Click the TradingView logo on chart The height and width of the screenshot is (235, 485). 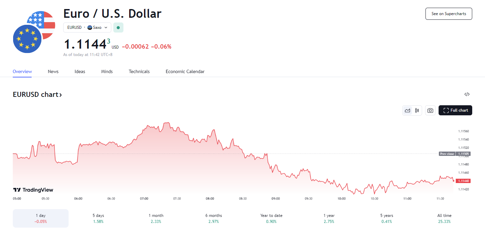(x=33, y=190)
